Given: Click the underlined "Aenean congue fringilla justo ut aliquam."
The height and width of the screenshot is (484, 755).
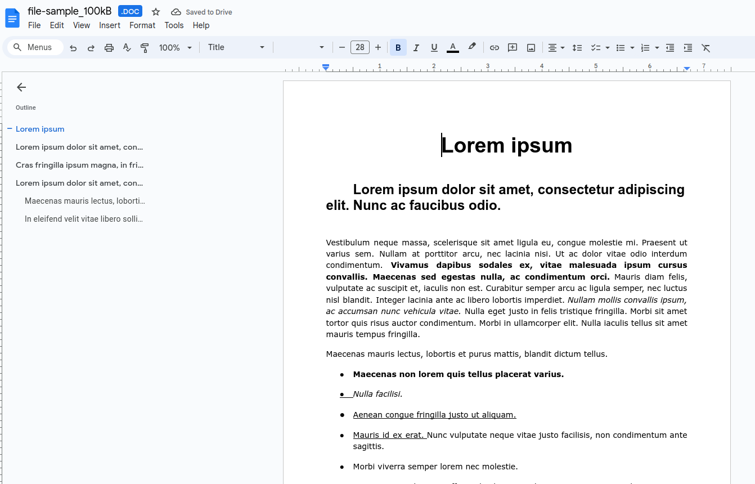Looking at the screenshot, I should pos(434,415).
